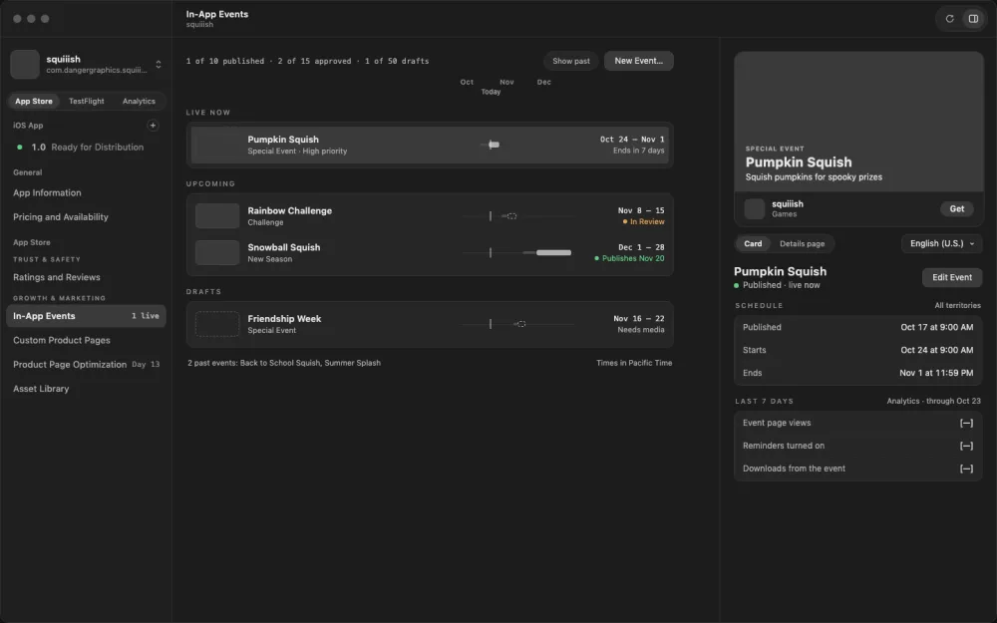This screenshot has height=623, width=997.
Task: Click the Starts Oct 24 schedule row
Action: [x=857, y=350]
